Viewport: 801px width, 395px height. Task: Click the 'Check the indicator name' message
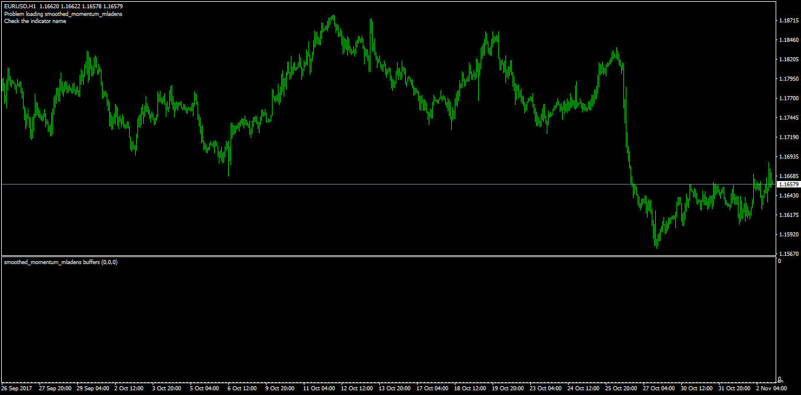[35, 21]
